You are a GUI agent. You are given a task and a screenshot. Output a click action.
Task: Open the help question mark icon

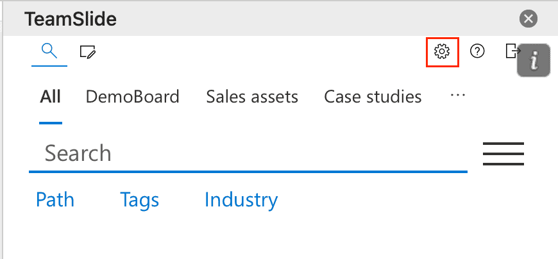click(x=477, y=51)
